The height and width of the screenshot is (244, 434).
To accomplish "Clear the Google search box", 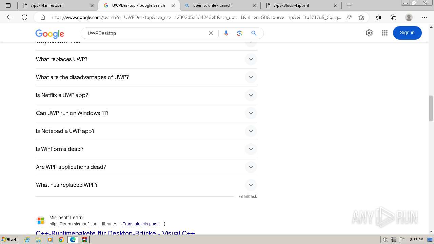I will coord(211,33).
